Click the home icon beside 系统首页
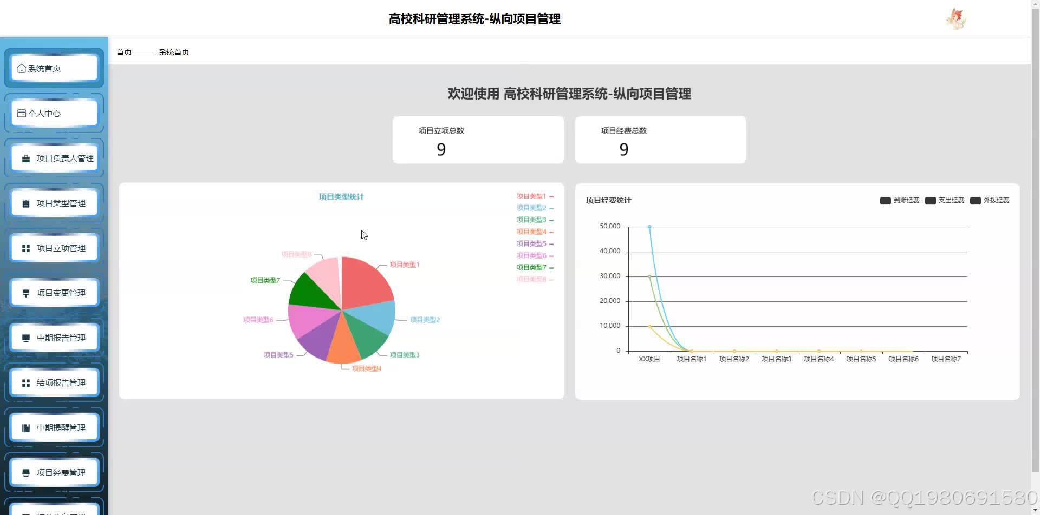The height and width of the screenshot is (515, 1040). (x=22, y=69)
